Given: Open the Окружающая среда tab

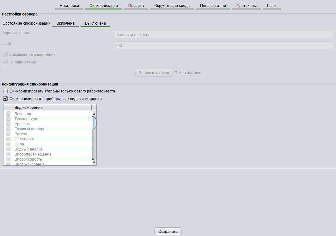Looking at the screenshot, I should tap(172, 6).
